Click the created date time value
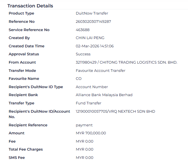188x166 pixels. [x=95, y=46]
